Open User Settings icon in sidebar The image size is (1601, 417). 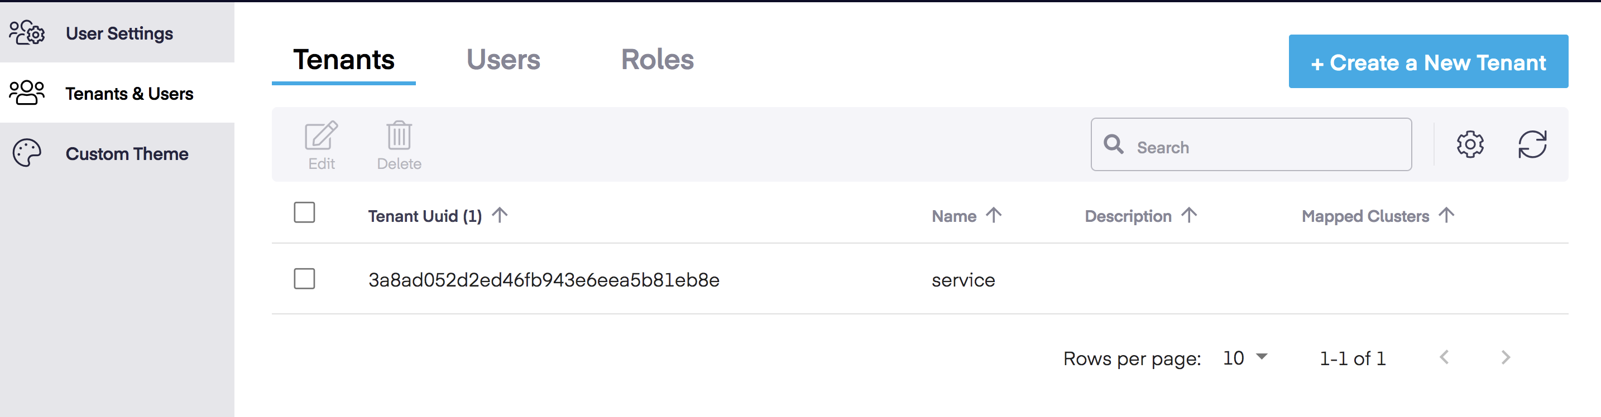[x=27, y=33]
